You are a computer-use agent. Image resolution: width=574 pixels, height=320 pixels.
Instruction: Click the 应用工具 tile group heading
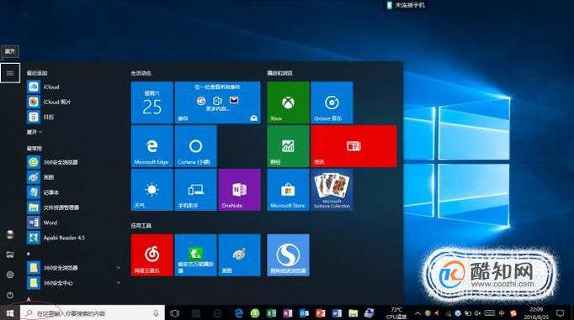pos(141,226)
